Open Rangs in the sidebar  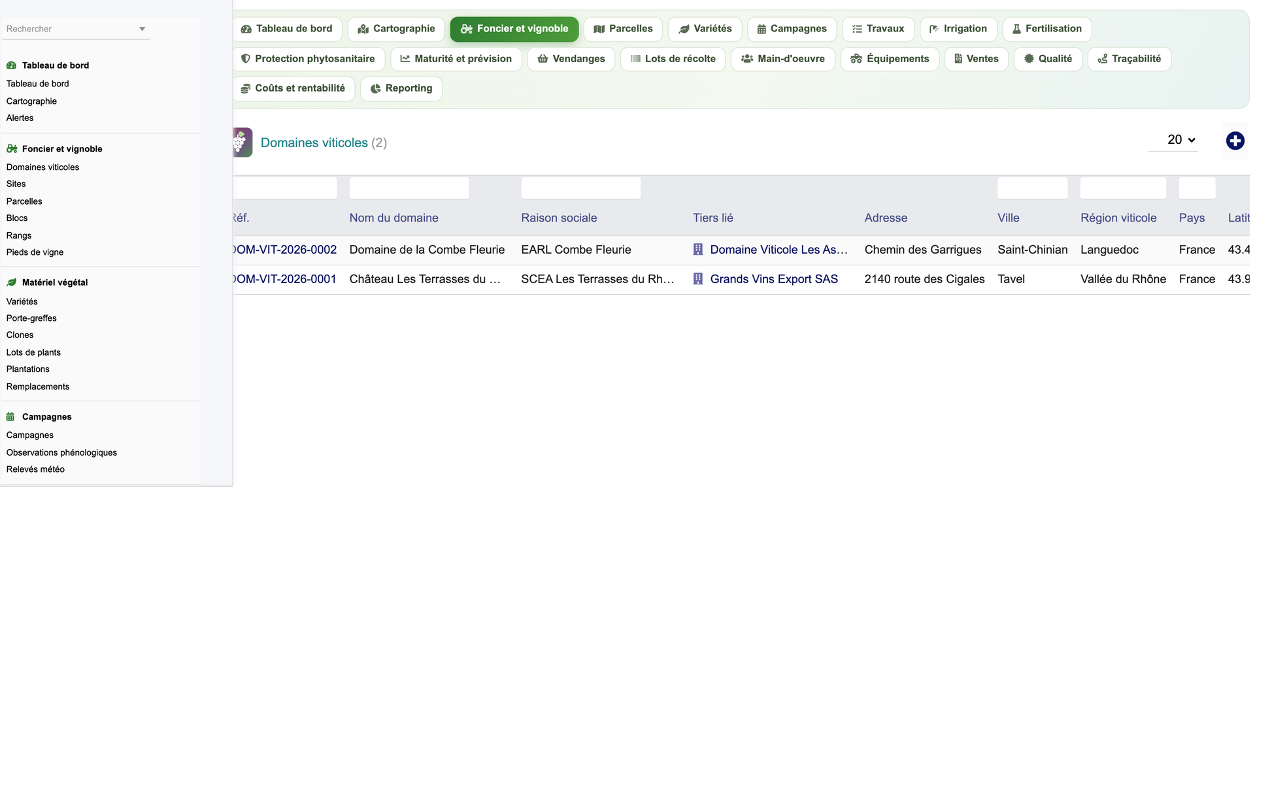[x=19, y=235]
